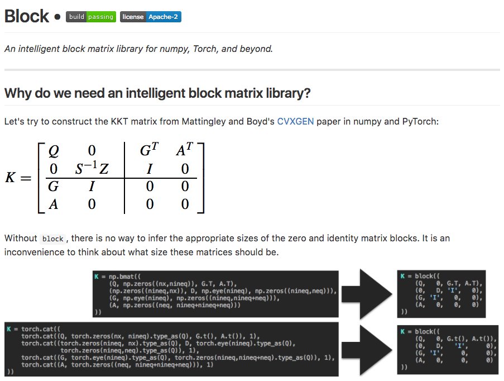Click the 'Why do we need an intelligent block matrix library?' heading
This screenshot has width=504, height=381.
pos(157,93)
